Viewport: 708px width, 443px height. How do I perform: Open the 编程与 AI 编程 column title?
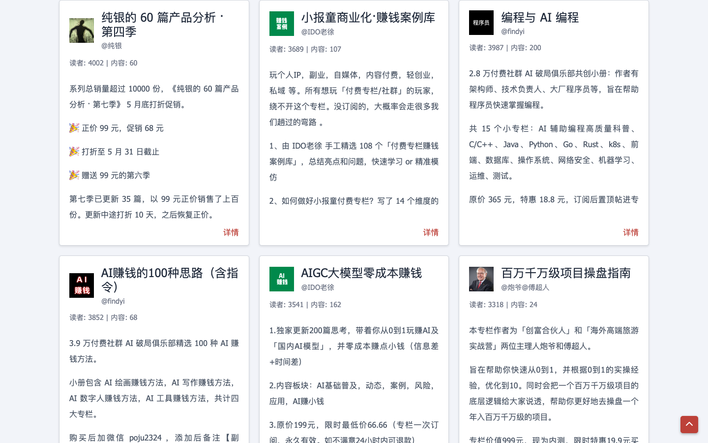pyautogui.click(x=540, y=18)
